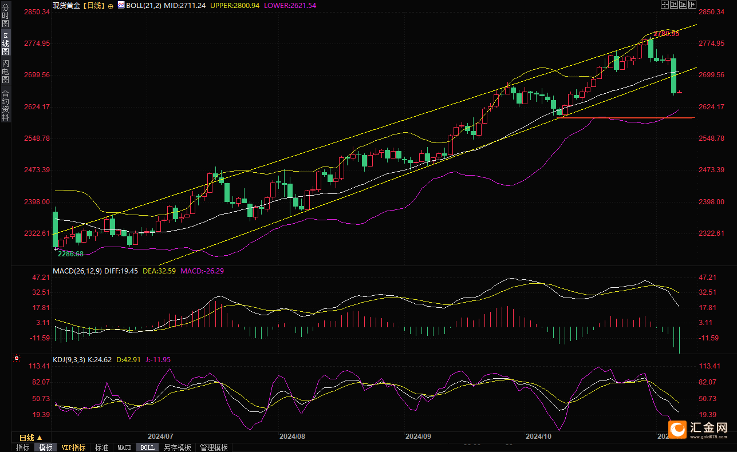Click 另存模板 to save template
The image size is (737, 452).
point(178,447)
